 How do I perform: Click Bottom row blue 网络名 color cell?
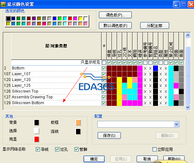coord(156,68)
